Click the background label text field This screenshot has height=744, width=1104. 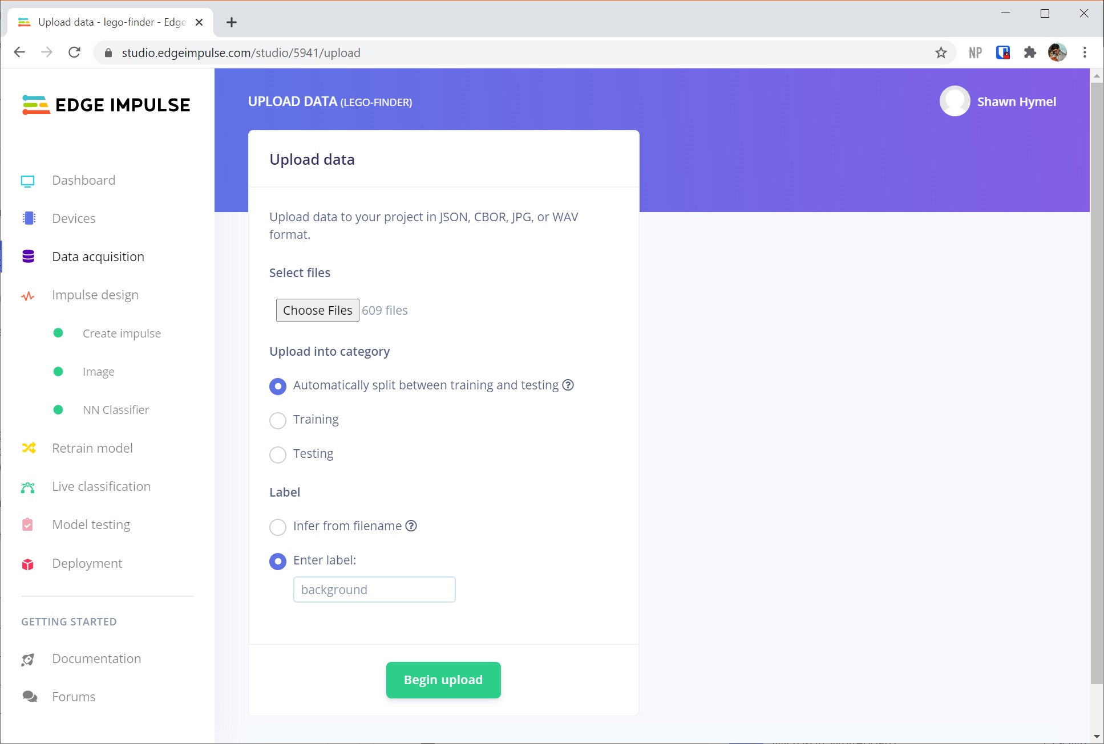[x=374, y=589]
